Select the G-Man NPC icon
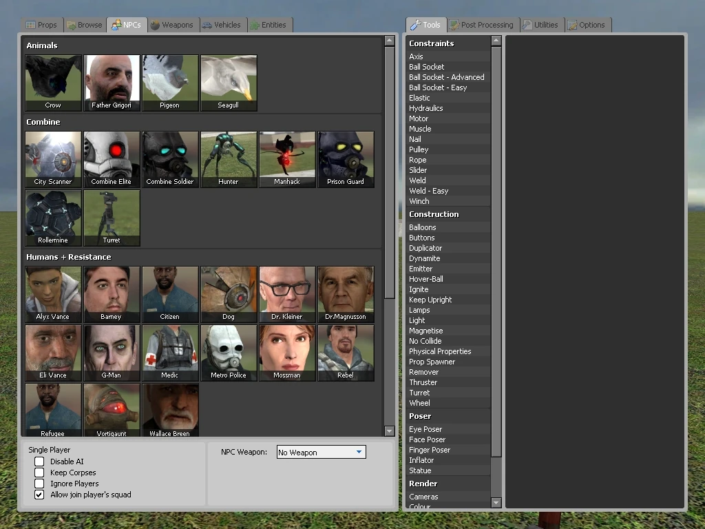Screen dimensions: 705x529 (112, 353)
